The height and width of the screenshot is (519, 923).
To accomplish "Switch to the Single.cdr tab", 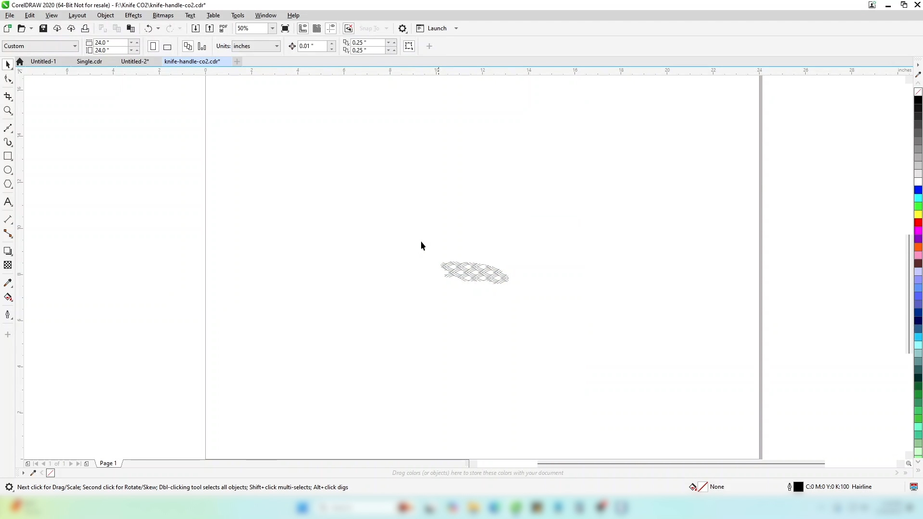I will [x=89, y=62].
